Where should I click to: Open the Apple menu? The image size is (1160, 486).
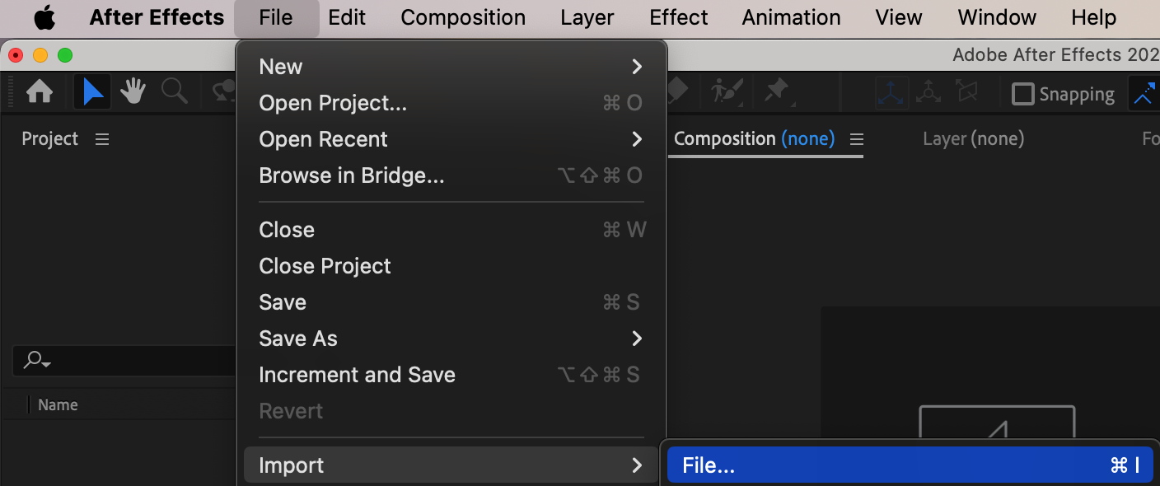44,17
